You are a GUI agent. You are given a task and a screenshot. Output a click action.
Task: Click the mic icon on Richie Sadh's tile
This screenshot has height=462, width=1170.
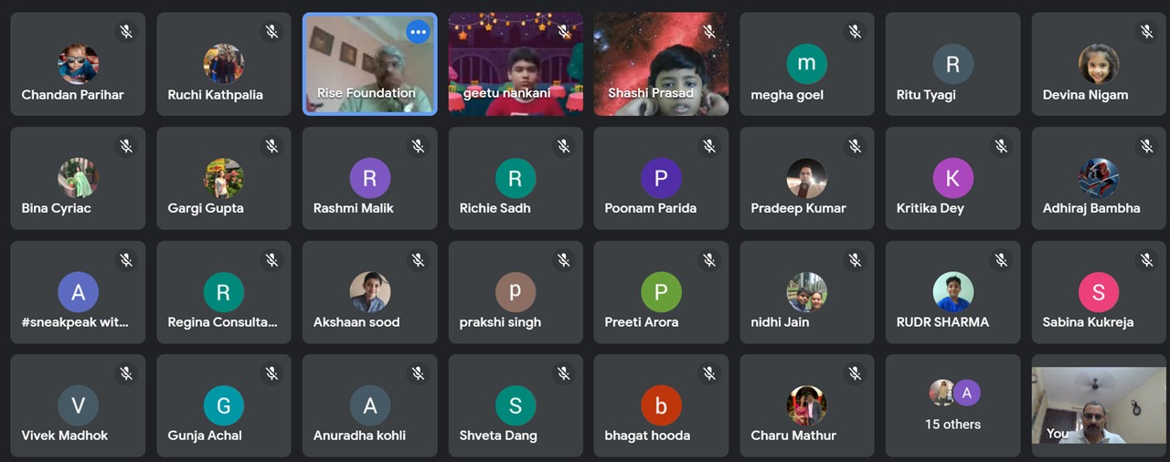(x=564, y=146)
